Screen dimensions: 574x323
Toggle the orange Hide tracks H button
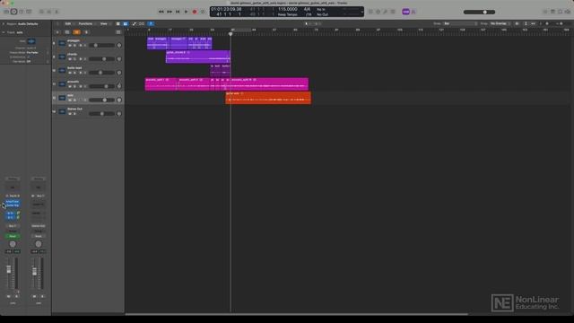76,32
